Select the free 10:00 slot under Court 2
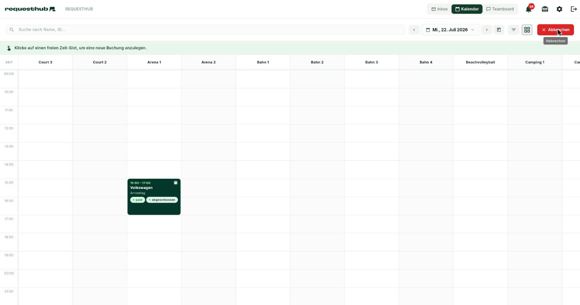580x305 pixels. coord(100,97)
